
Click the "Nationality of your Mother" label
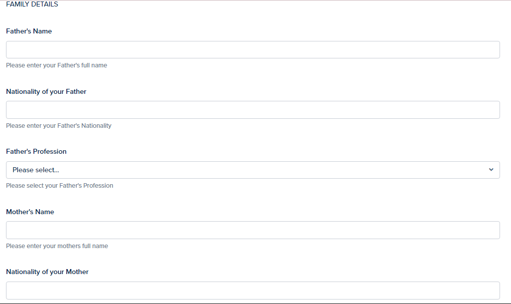[47, 272]
